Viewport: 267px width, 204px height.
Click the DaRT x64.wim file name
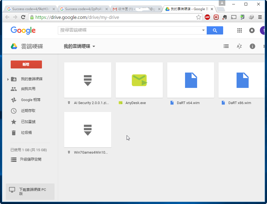tap(188, 103)
